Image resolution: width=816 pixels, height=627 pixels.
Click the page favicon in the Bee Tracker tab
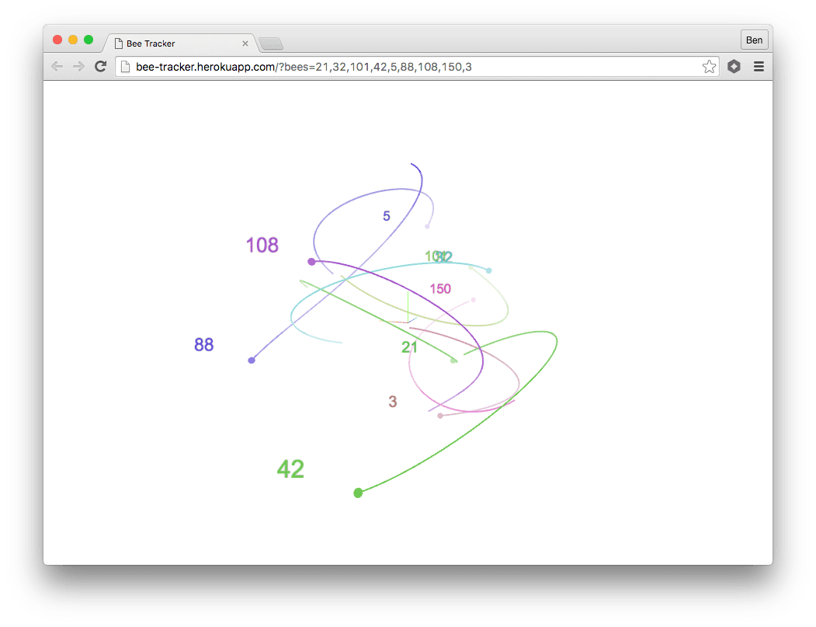(x=118, y=44)
